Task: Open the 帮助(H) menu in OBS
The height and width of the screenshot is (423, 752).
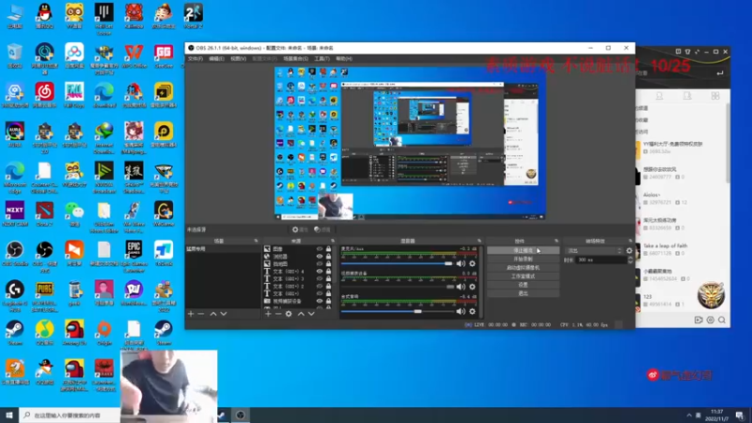Action: pyautogui.click(x=344, y=58)
